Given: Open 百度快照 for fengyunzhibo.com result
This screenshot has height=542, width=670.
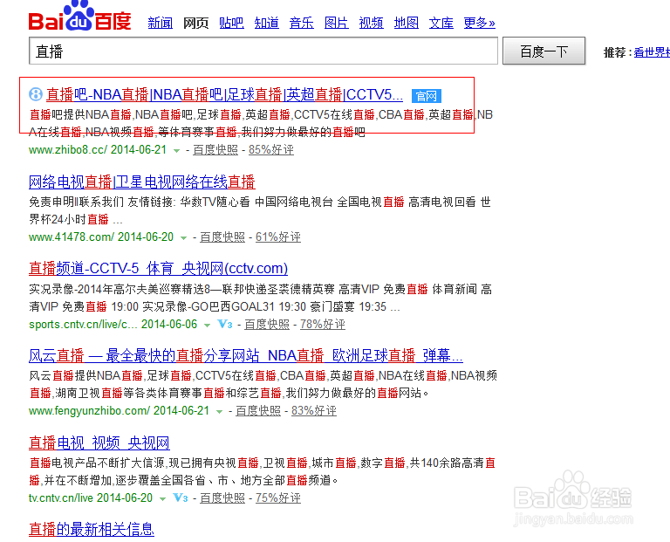Looking at the screenshot, I should pyautogui.click(x=258, y=411).
